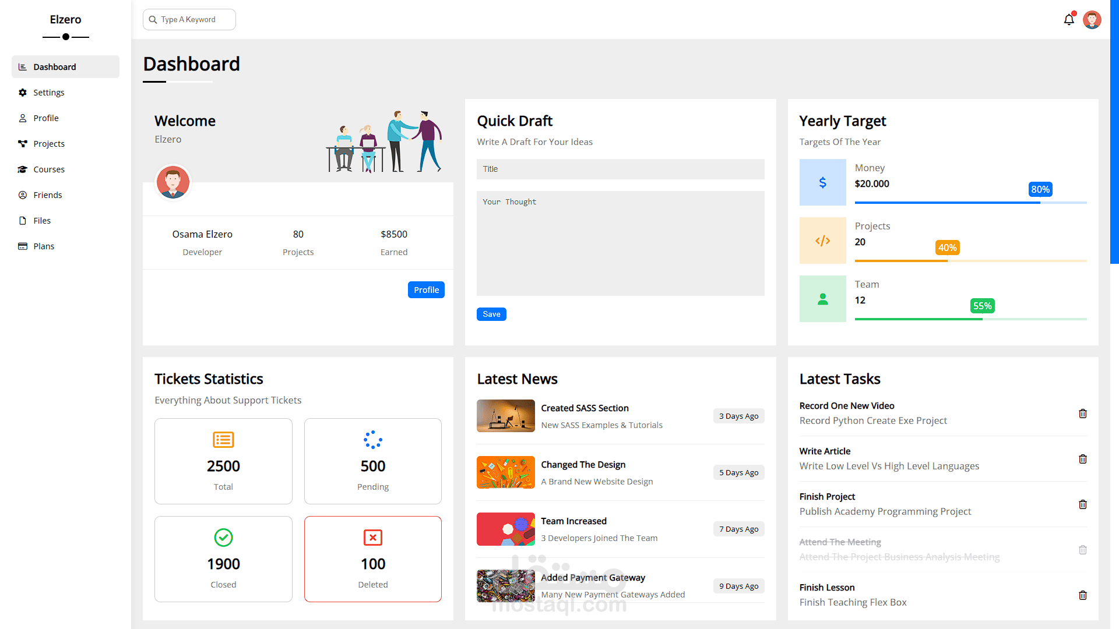Delete the Attend The Meeting task

[x=1083, y=550]
